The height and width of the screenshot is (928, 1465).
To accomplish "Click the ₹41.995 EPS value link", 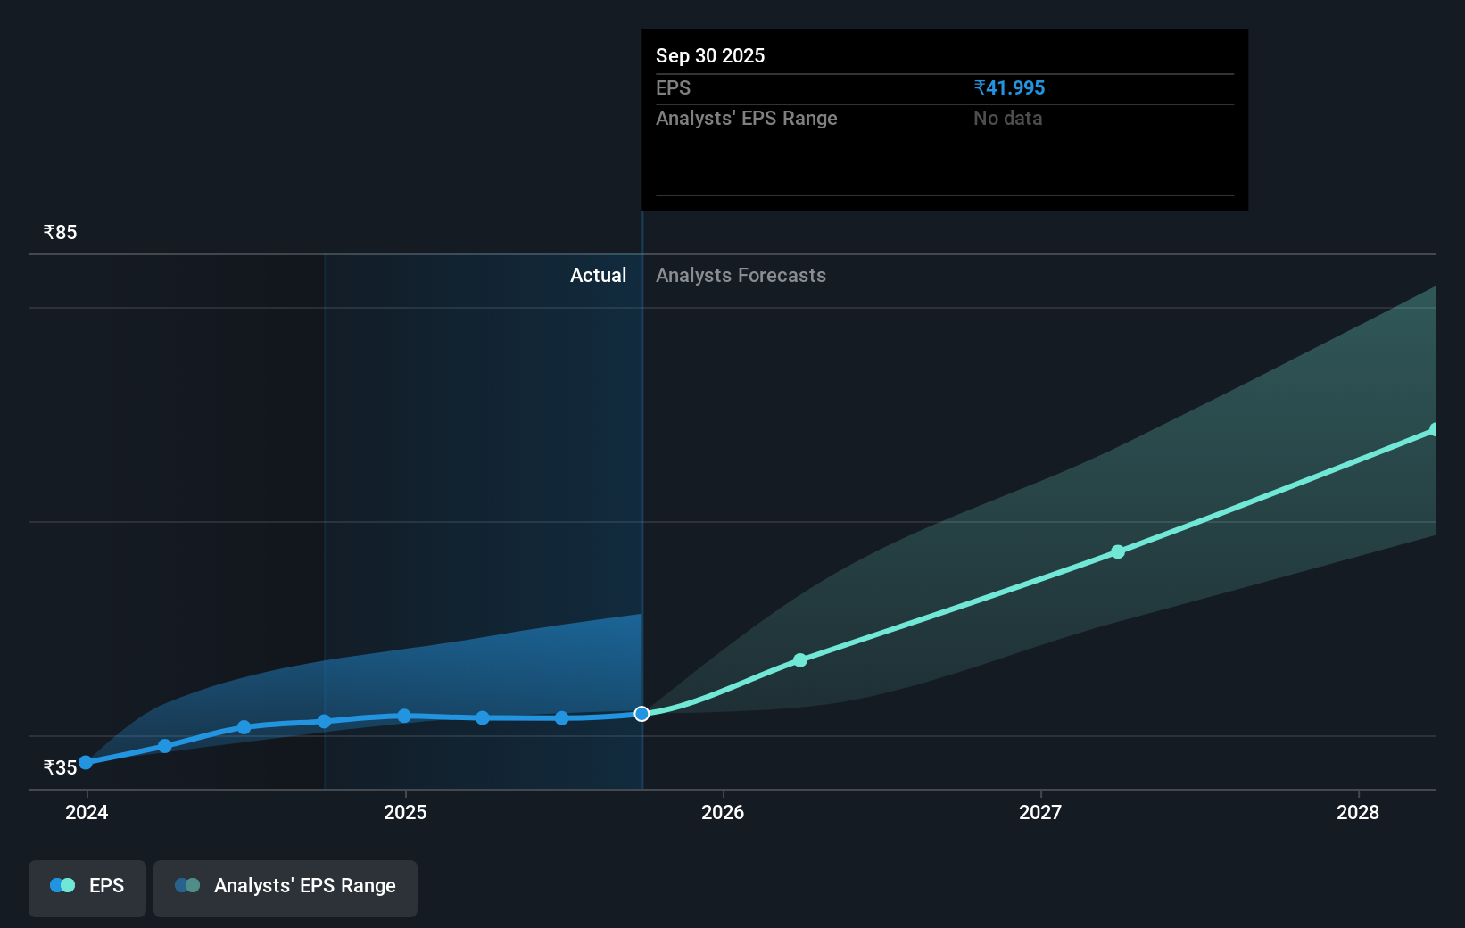I will [x=1009, y=87].
